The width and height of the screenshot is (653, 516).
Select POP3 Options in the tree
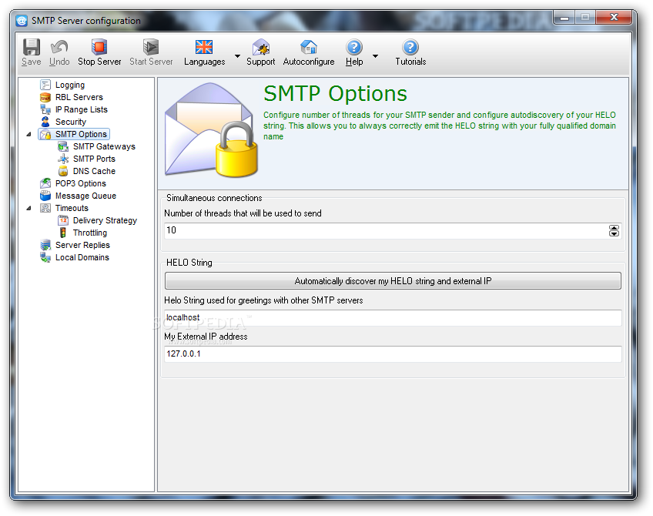point(81,183)
